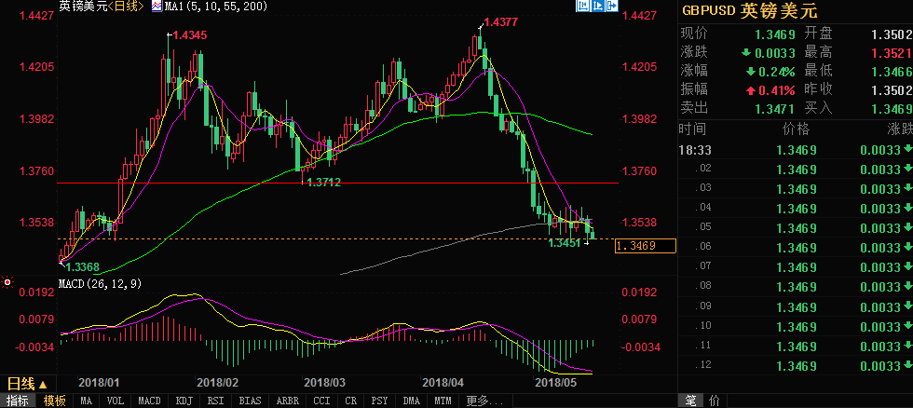Open the 笔 tick details tab

690,401
